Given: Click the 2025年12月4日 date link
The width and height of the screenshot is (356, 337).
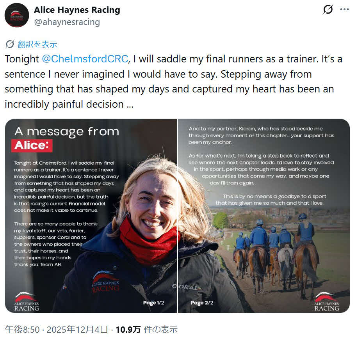Looking at the screenshot, I should point(77,330).
